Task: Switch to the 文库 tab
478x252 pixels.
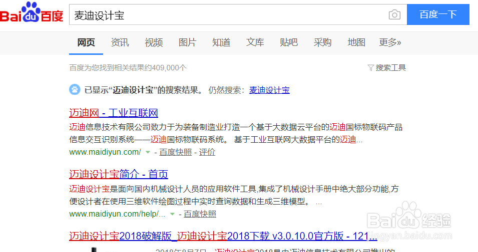Action: pyautogui.click(x=255, y=42)
